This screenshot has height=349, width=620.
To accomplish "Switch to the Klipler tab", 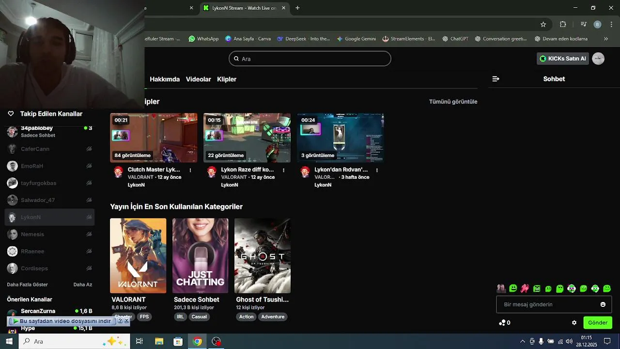I will click(227, 79).
